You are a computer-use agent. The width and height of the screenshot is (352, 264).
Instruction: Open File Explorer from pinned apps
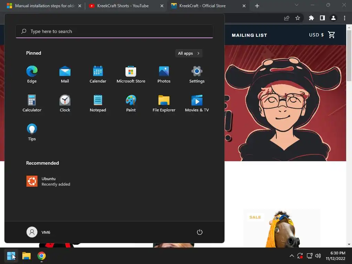[x=164, y=103]
